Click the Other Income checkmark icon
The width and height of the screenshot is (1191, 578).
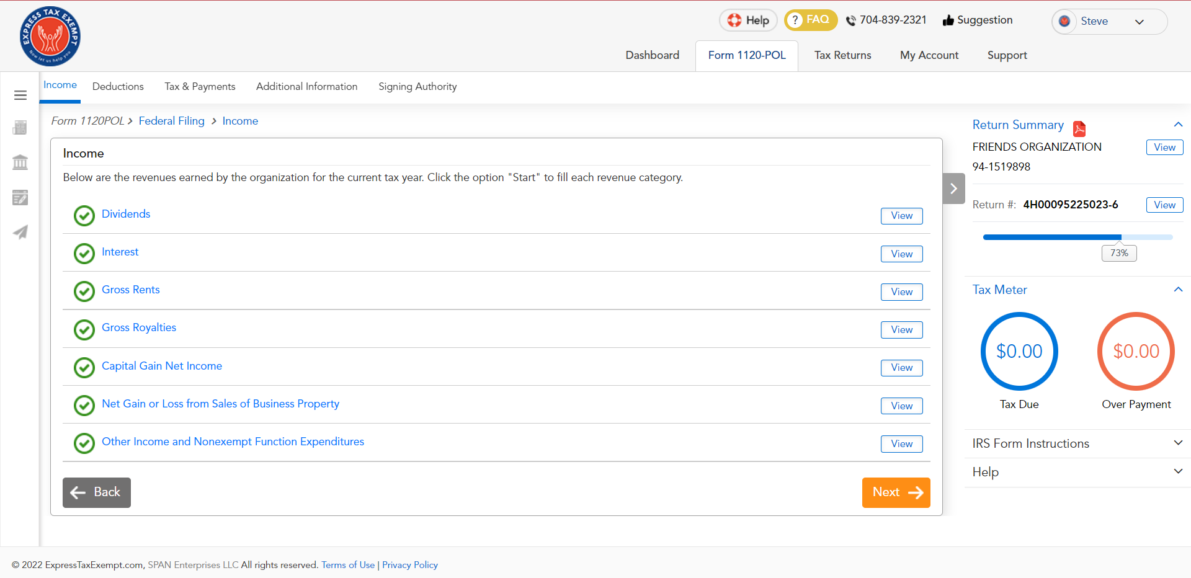[x=84, y=443]
